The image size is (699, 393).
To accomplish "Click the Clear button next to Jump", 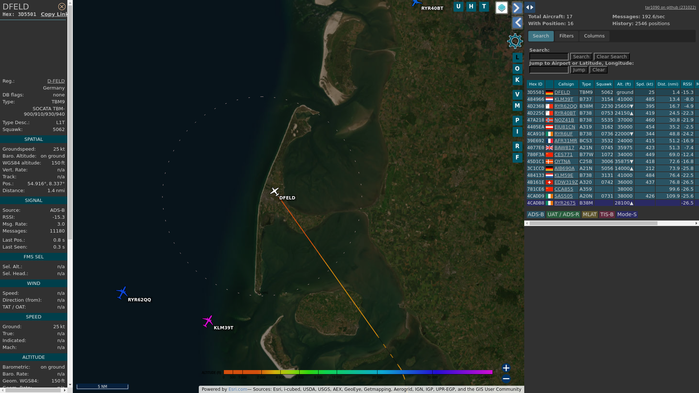I will coord(599,70).
